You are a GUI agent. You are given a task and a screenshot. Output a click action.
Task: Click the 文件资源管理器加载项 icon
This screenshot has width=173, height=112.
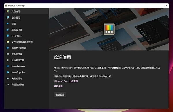point(8,42)
